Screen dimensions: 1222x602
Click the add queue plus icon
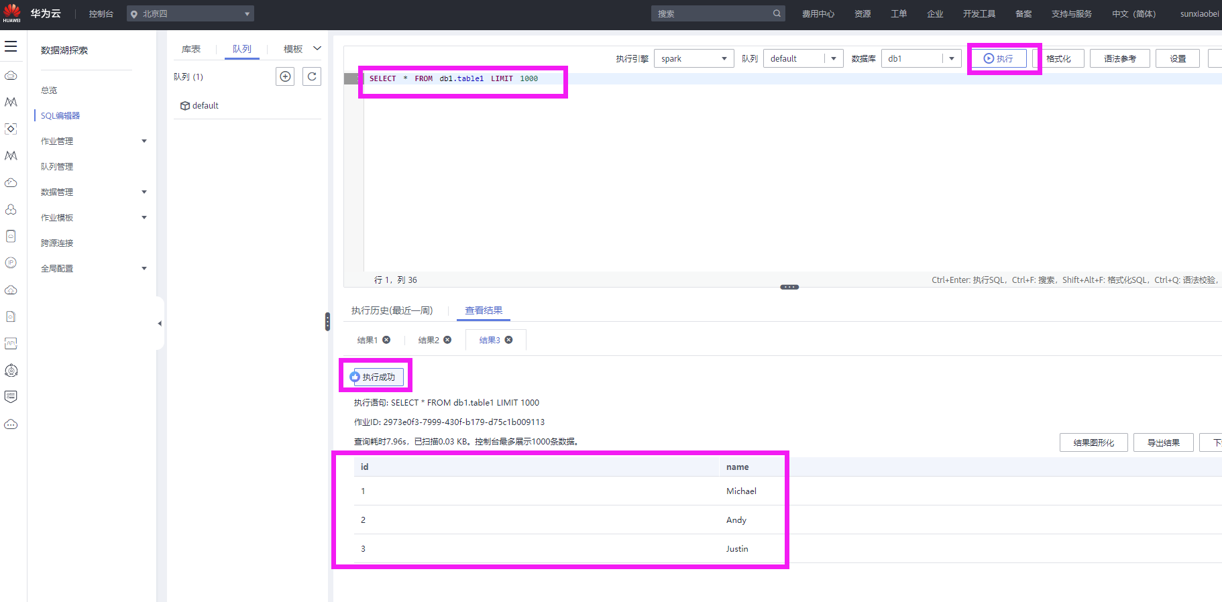[285, 76]
